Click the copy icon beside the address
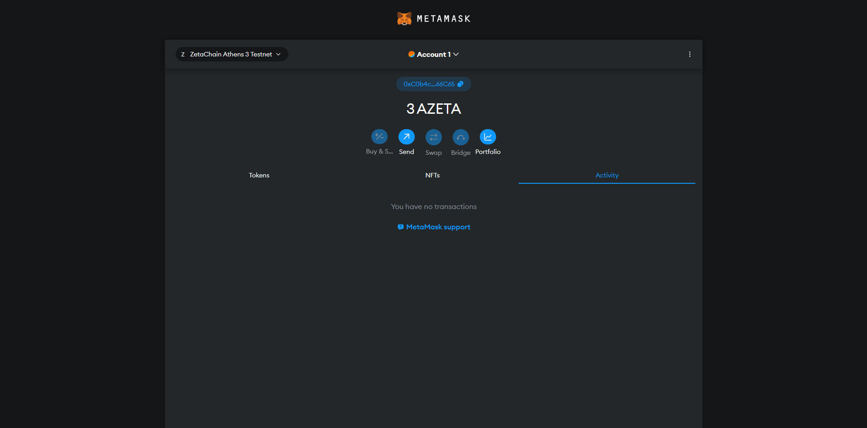Viewport: 867px width, 428px height. tap(460, 84)
